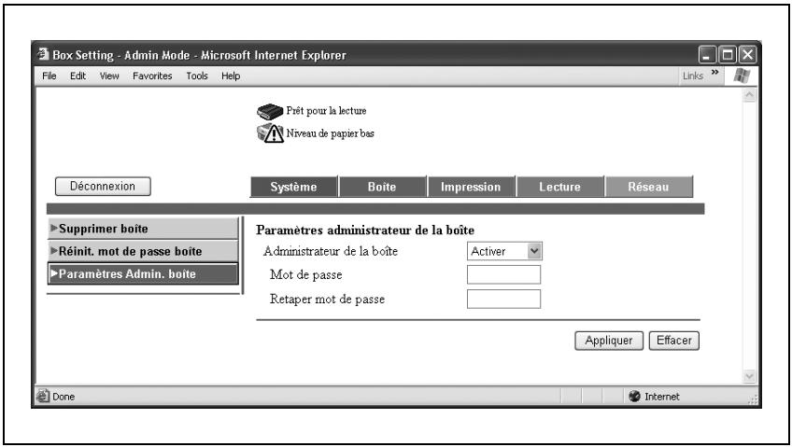Switch to the Réseau tab
Image resolution: width=792 pixels, height=447 pixels.
(648, 187)
